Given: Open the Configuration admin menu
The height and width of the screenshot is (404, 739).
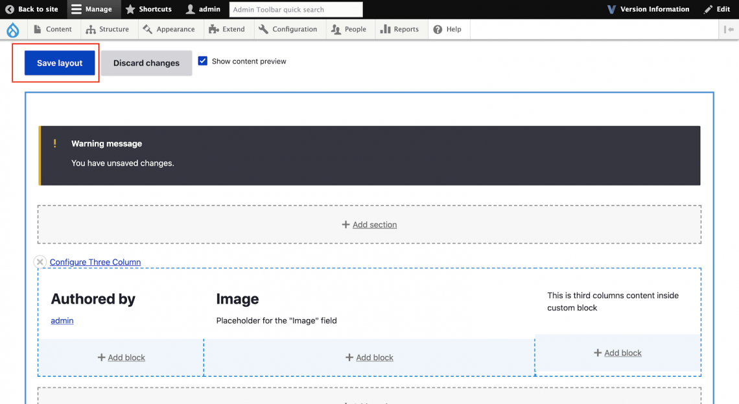Looking at the screenshot, I should [x=288, y=29].
